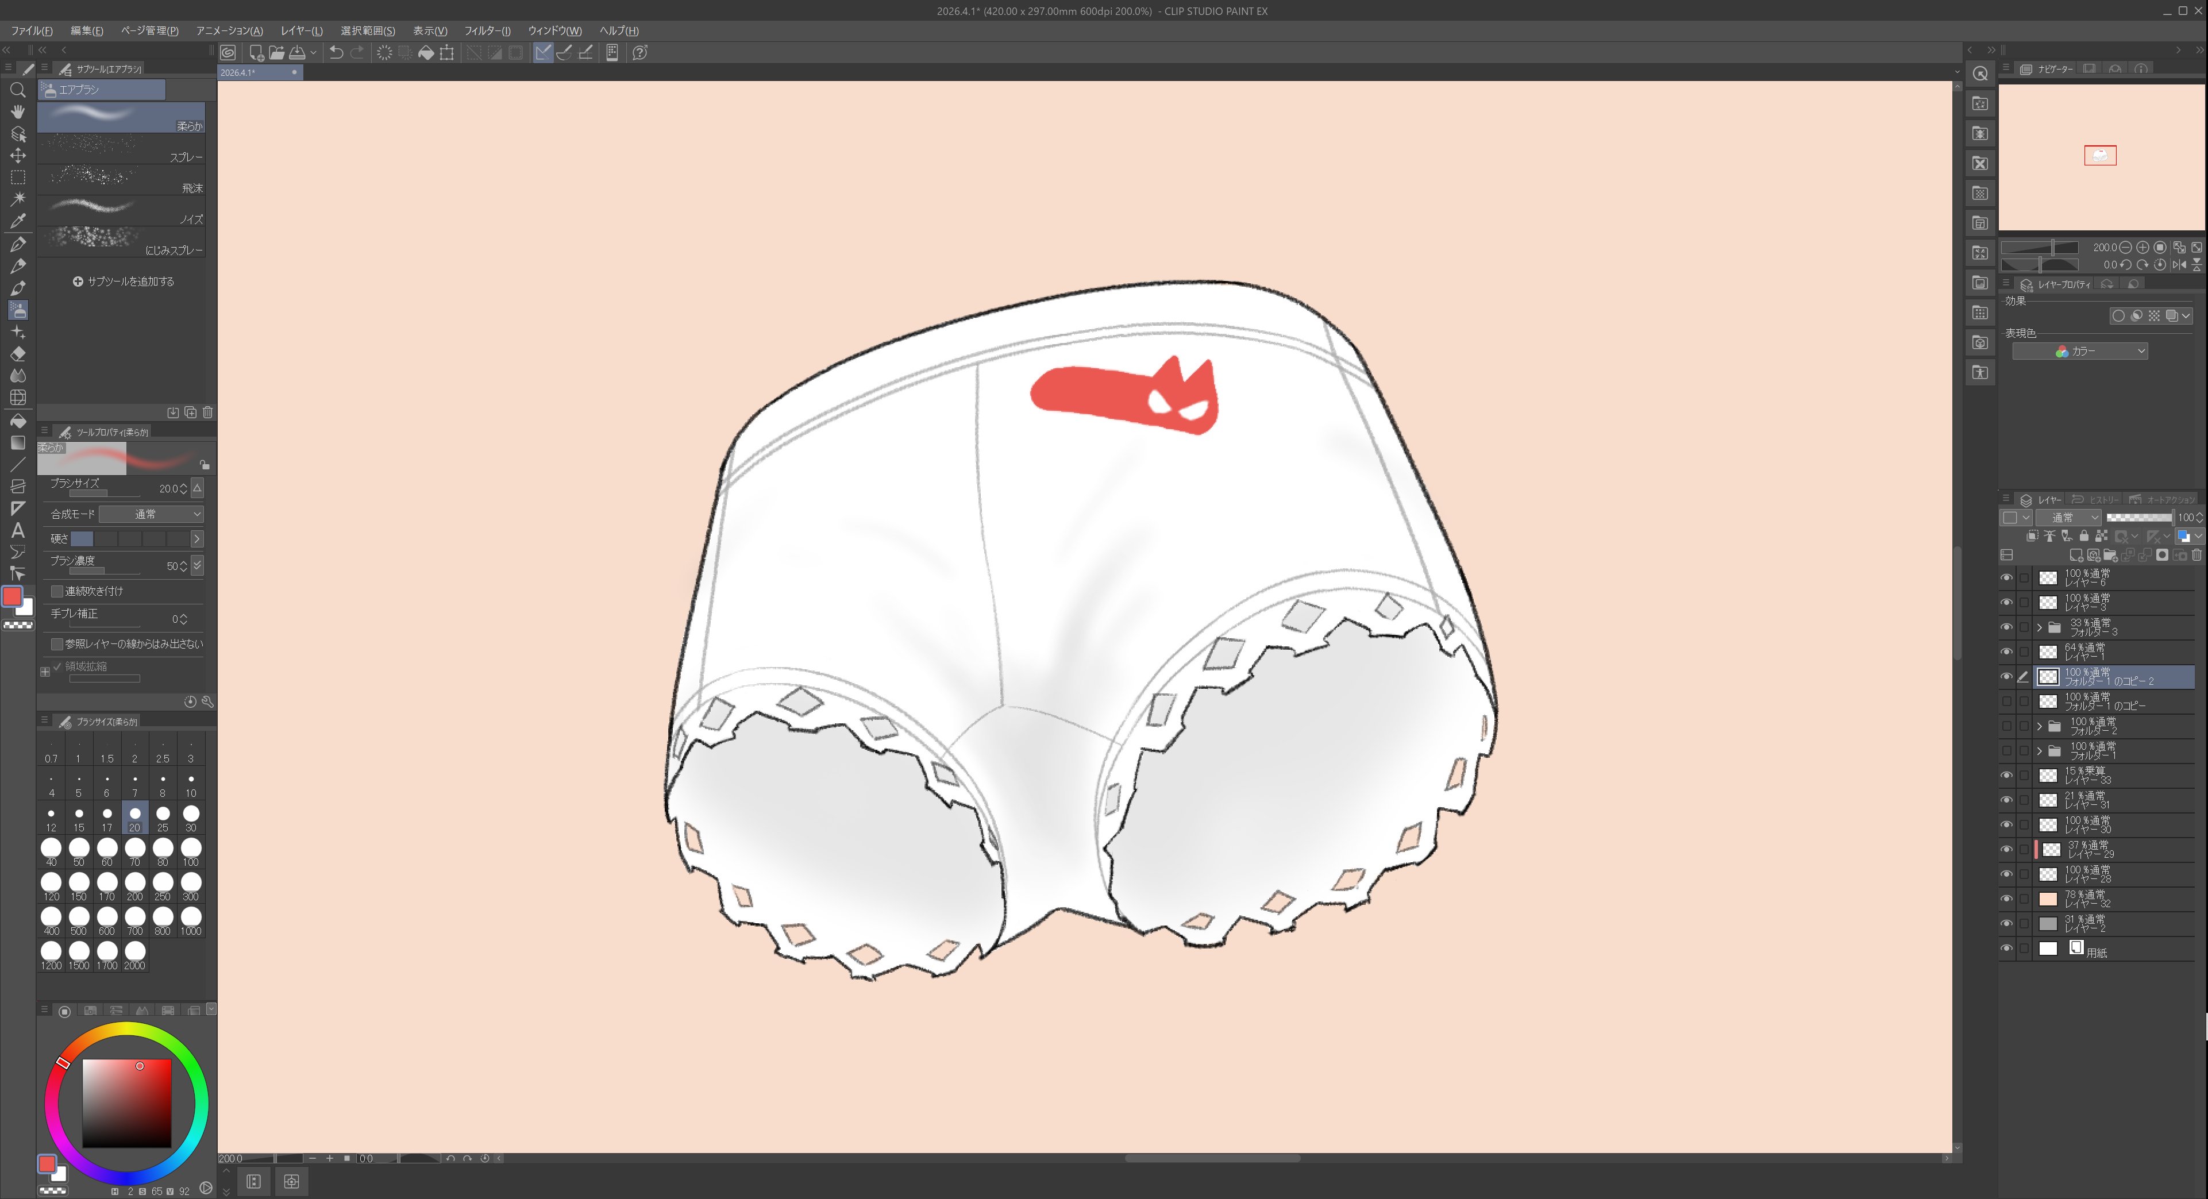Screen dimensions: 2208x1199
Task: Hide the レイヤー 6 layer
Action: pos(2006,577)
